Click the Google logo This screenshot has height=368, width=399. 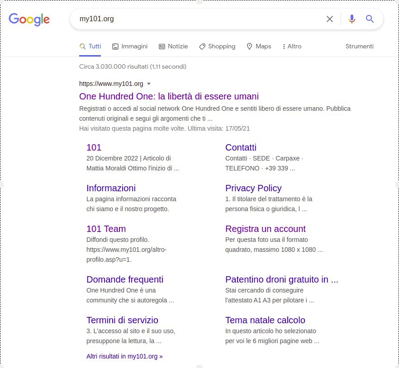coord(29,19)
